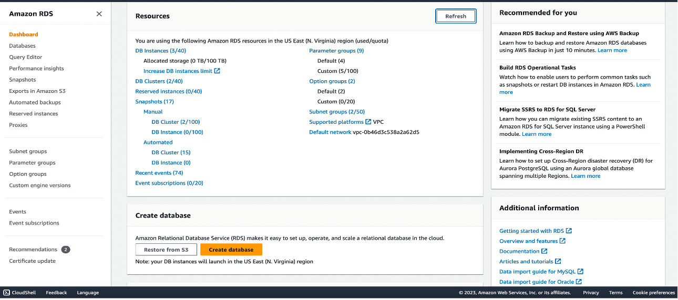The height and width of the screenshot is (300, 678).
Task: Open Proxies in the sidebar
Action: [x=18, y=125]
